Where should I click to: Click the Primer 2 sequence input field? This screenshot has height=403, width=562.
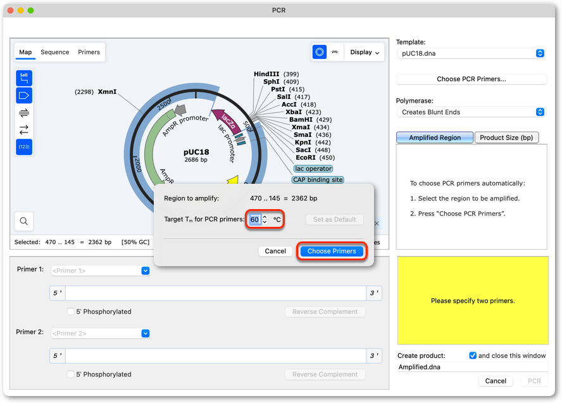[216, 355]
